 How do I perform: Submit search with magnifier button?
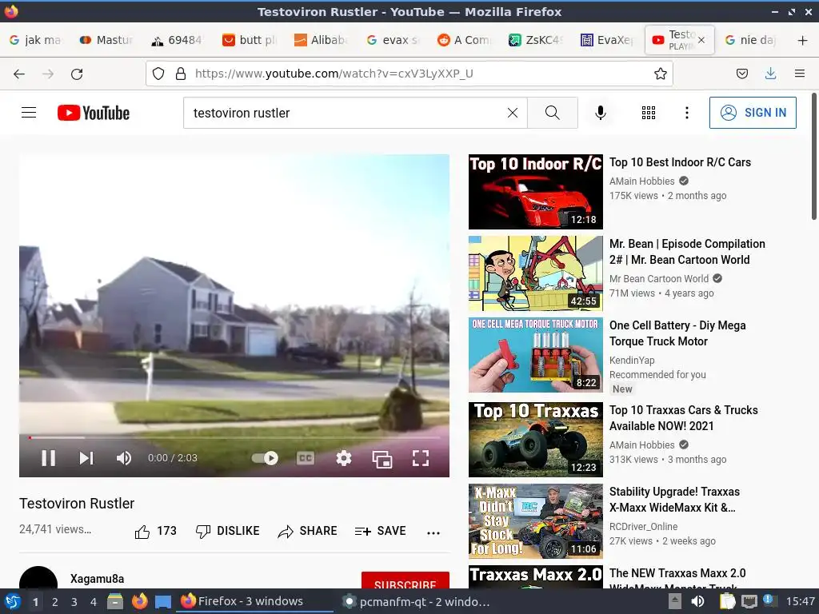[x=553, y=113]
